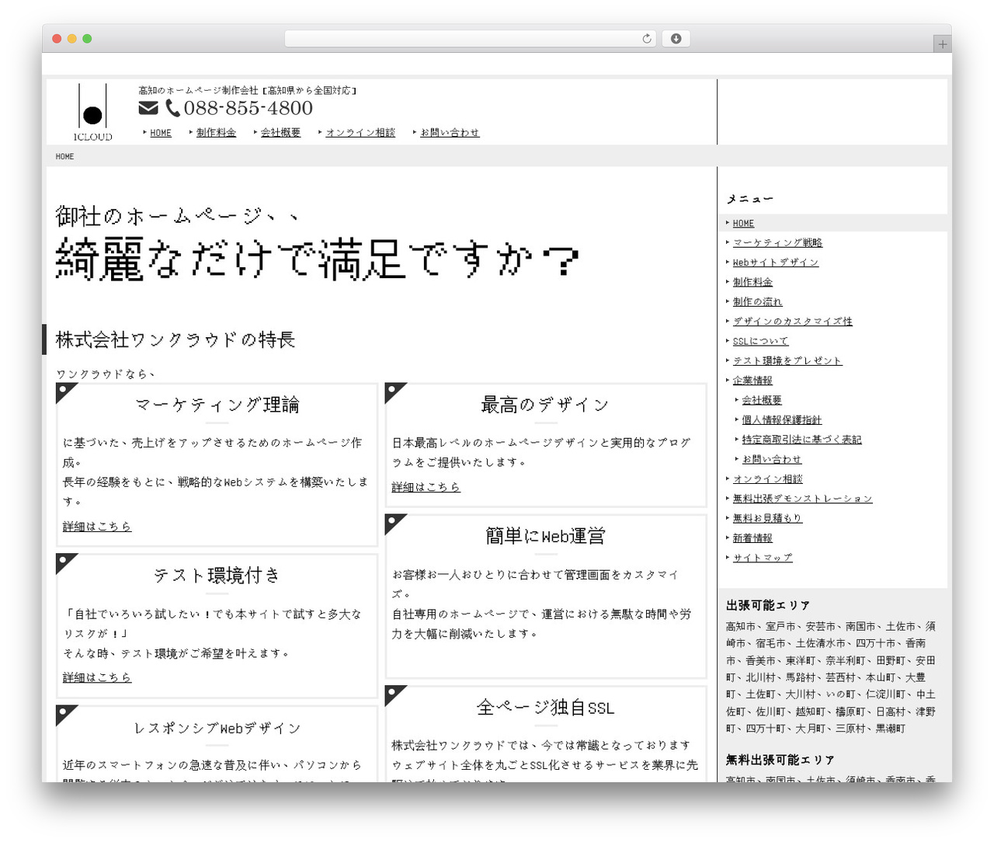
Task: Click the 出張可能エリア heading
Action: click(x=768, y=605)
